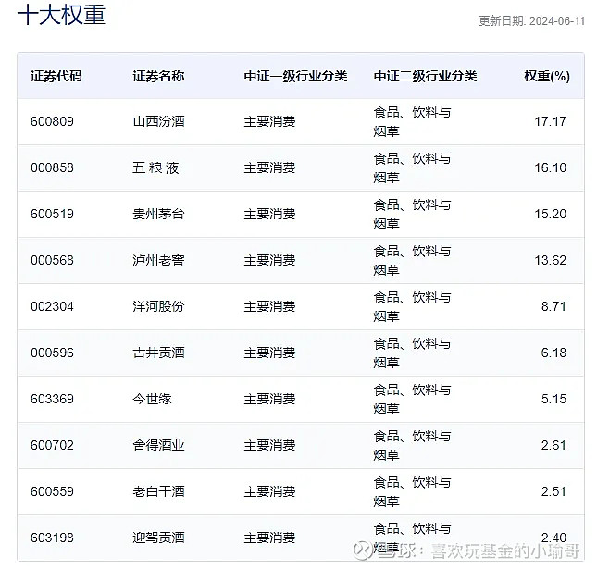Click 食品、饮料与烟草 in the 000568 row
This screenshot has width=597, height=569.
pyautogui.click(x=412, y=261)
